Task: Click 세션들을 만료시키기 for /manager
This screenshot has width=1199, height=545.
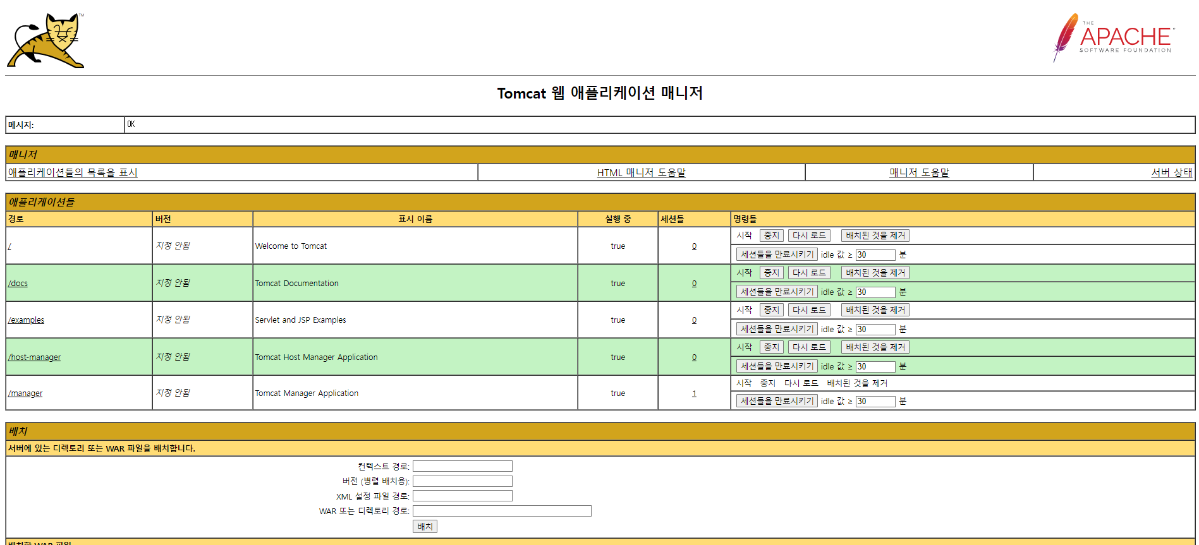Action: click(777, 401)
